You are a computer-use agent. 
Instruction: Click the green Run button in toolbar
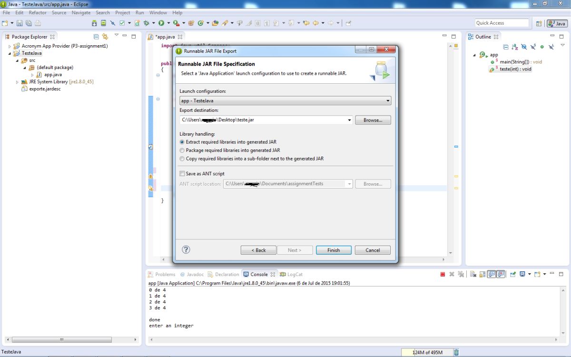click(161, 23)
